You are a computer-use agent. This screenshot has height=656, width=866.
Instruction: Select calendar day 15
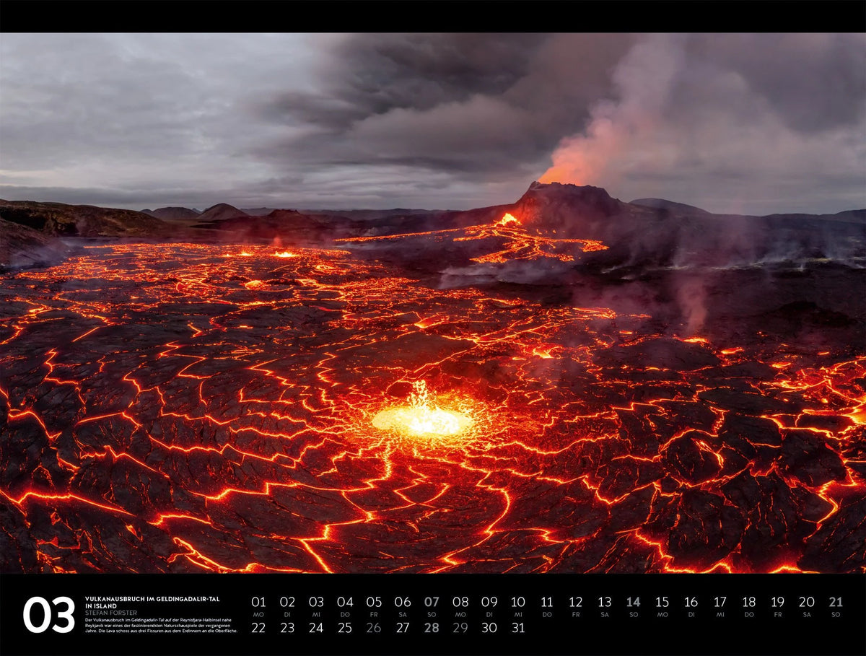coord(662,602)
